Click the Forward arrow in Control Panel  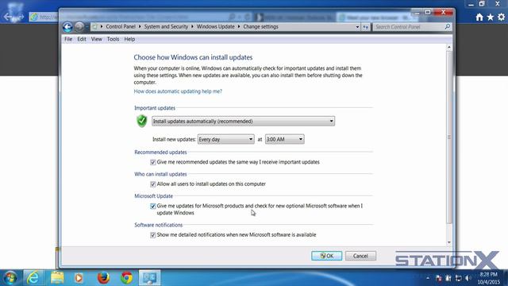pyautogui.click(x=79, y=27)
